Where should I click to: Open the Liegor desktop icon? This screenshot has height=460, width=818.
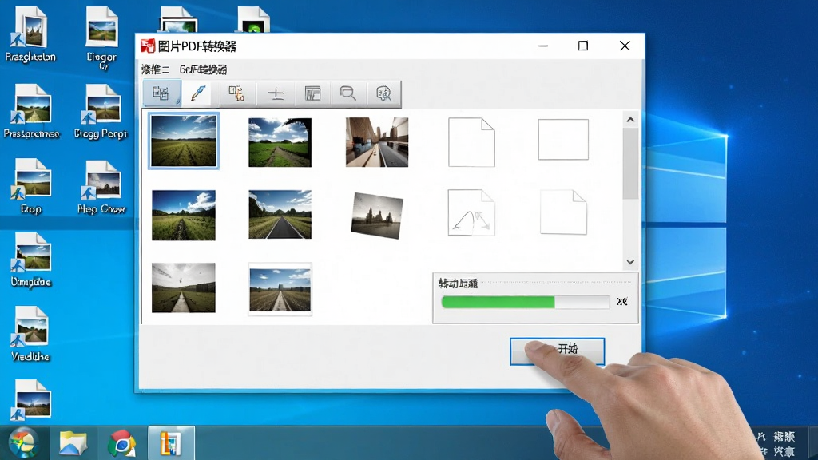pos(101,37)
